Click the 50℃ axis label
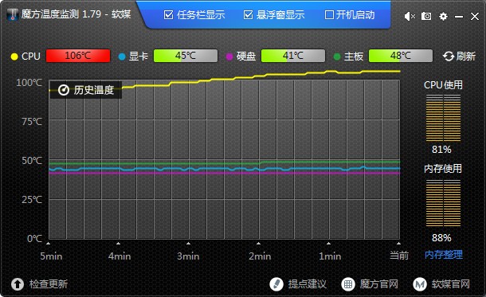 pos(32,160)
